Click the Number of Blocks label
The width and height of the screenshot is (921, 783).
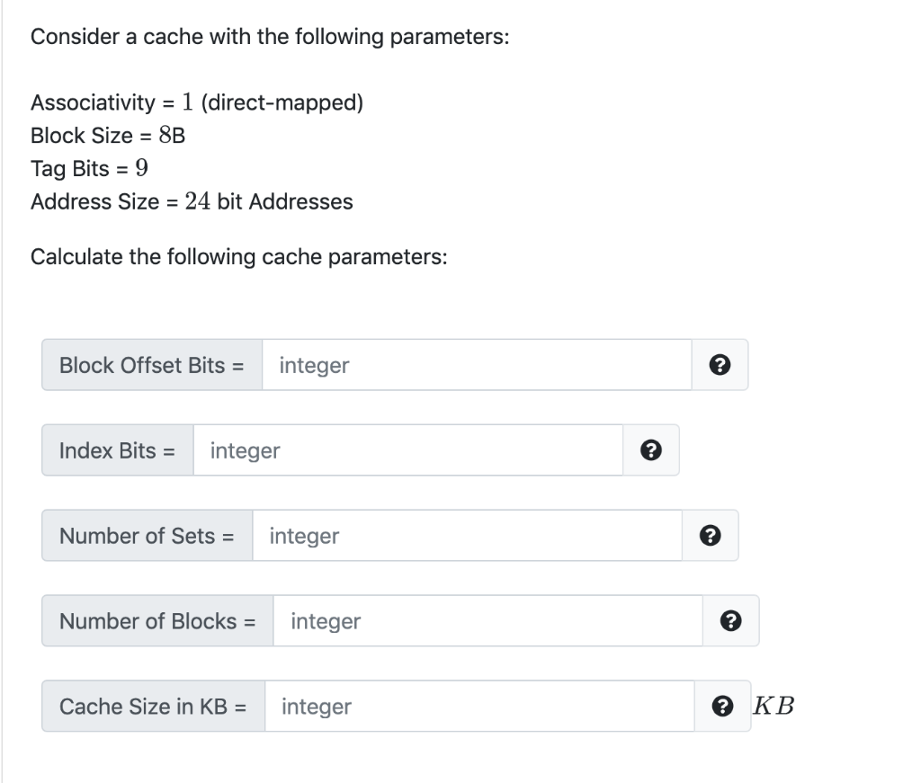click(156, 620)
